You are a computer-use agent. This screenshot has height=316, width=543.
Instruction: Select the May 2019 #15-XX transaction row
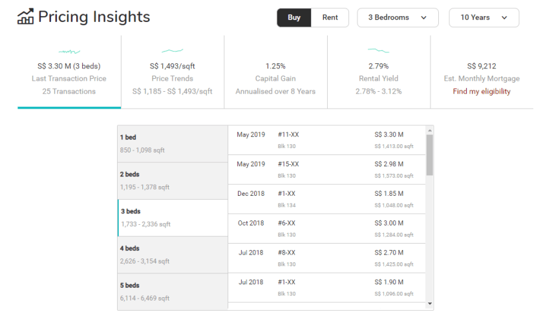(326, 169)
